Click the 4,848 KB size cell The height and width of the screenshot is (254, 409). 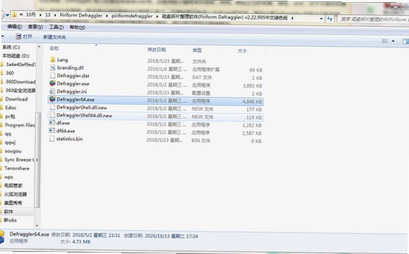click(x=252, y=101)
